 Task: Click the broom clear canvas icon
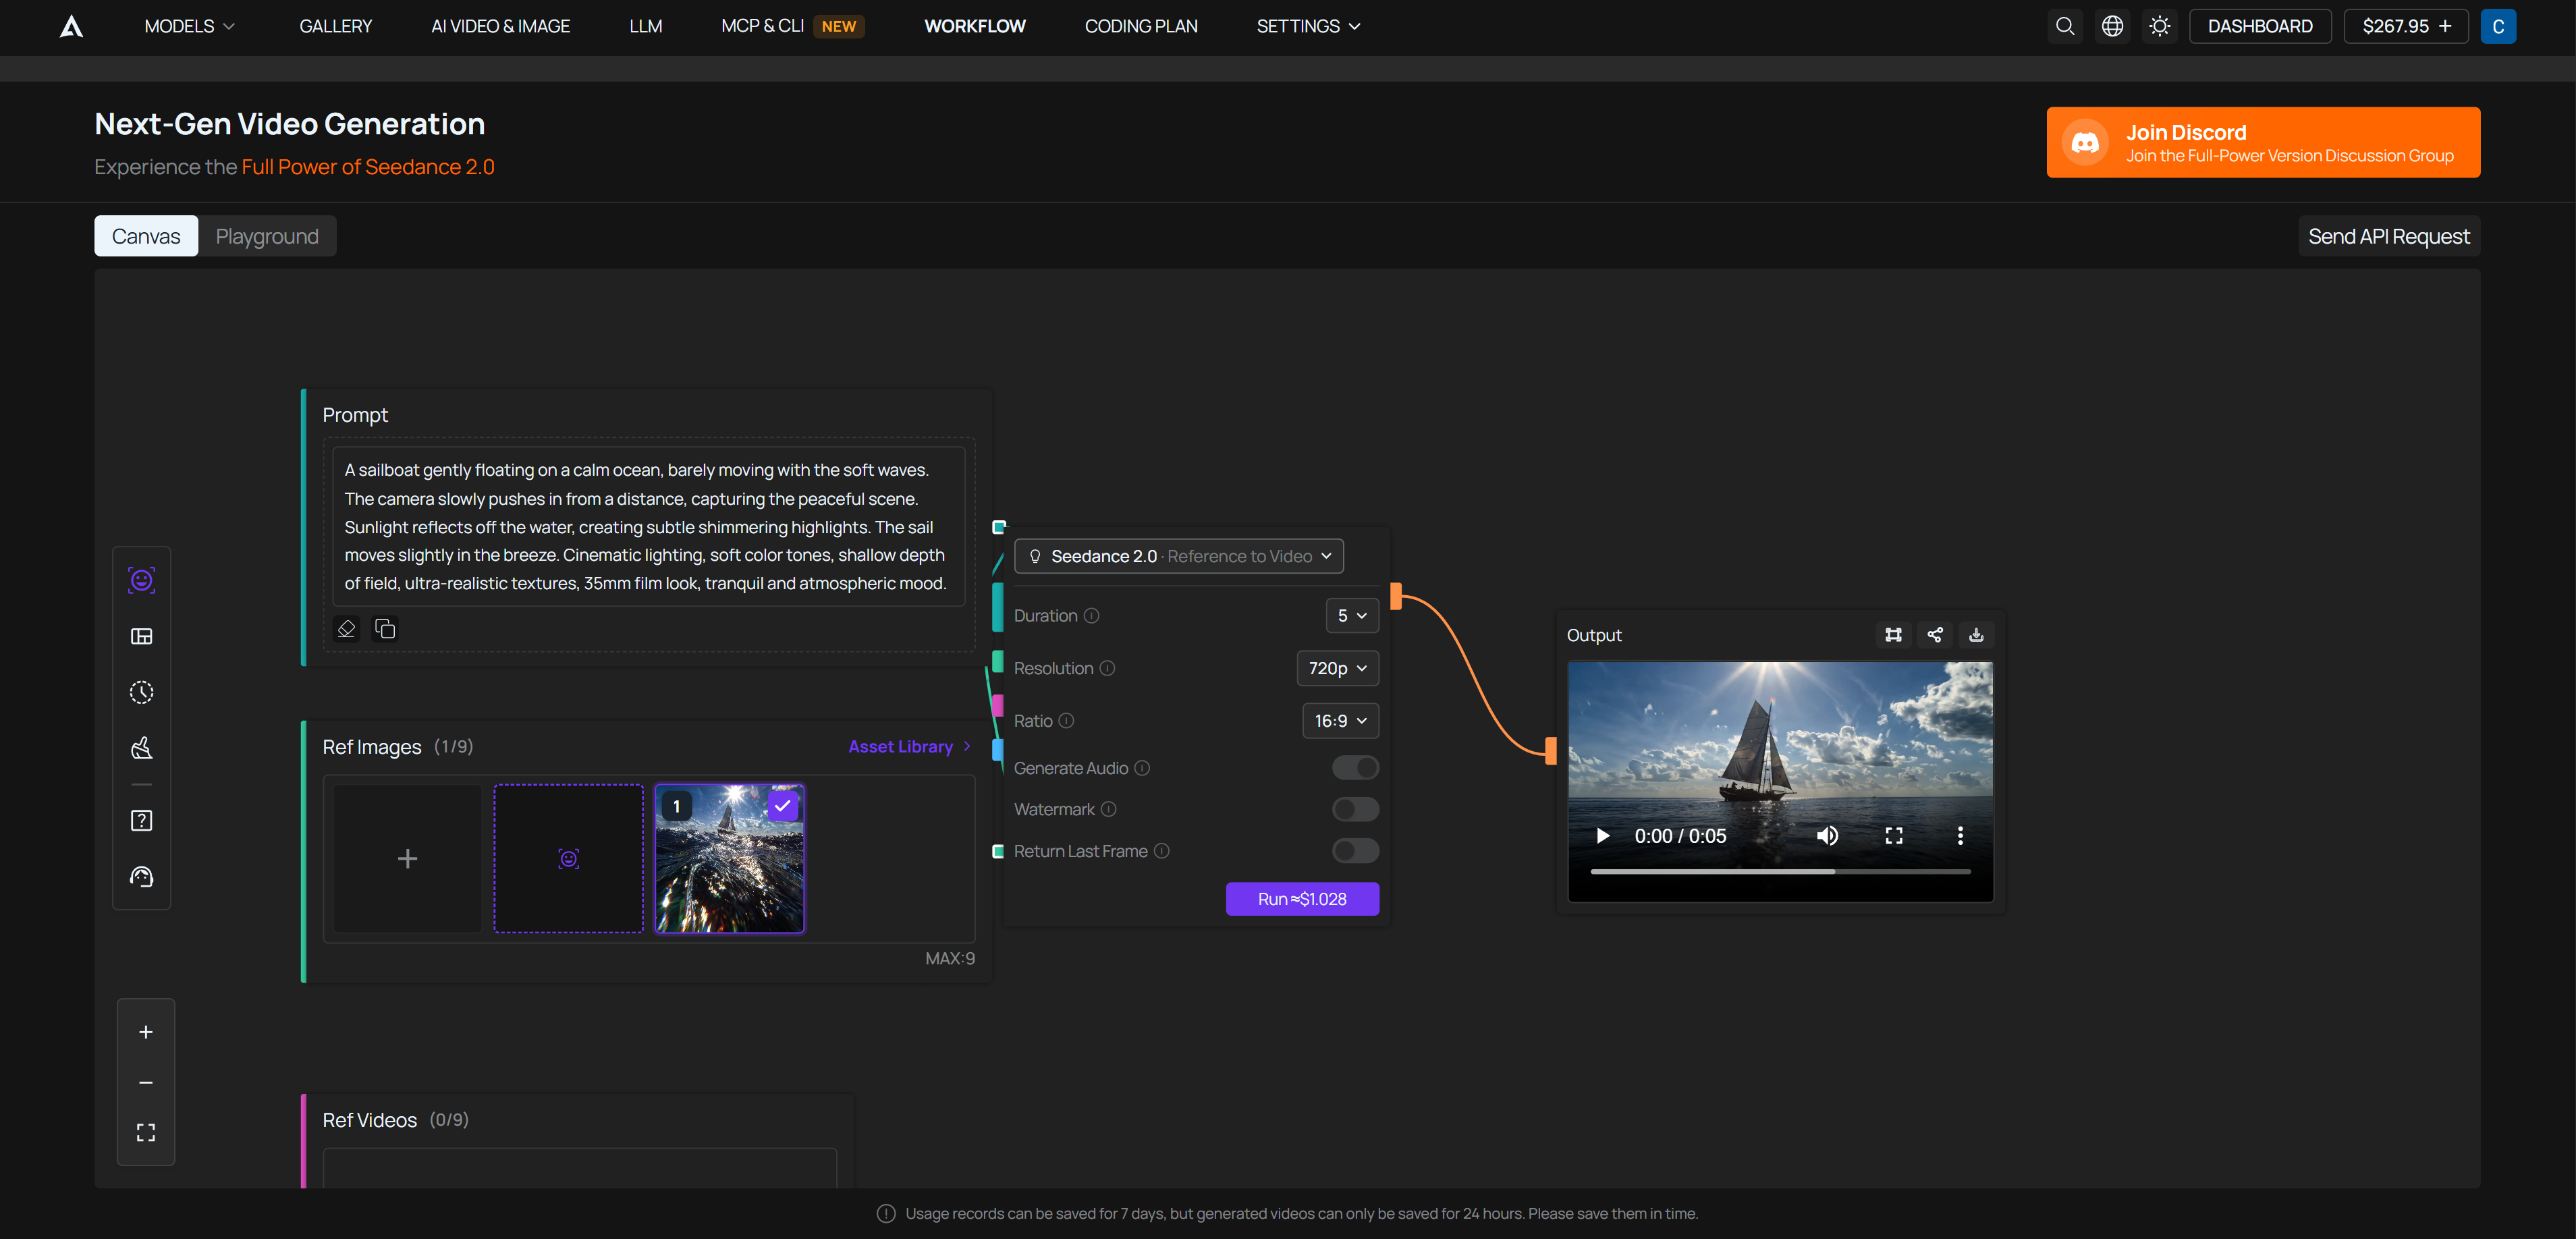[x=142, y=748]
